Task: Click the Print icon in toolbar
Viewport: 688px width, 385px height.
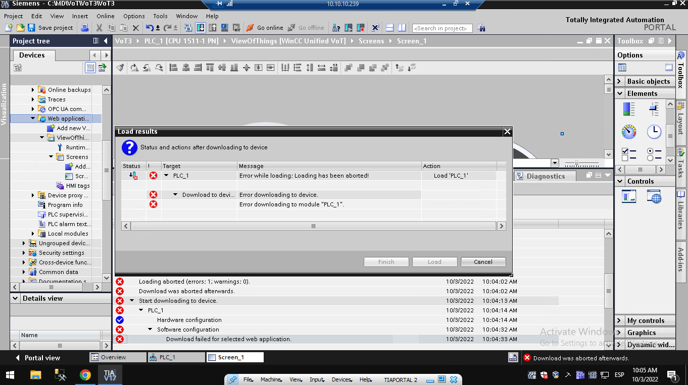Action: click(x=85, y=28)
